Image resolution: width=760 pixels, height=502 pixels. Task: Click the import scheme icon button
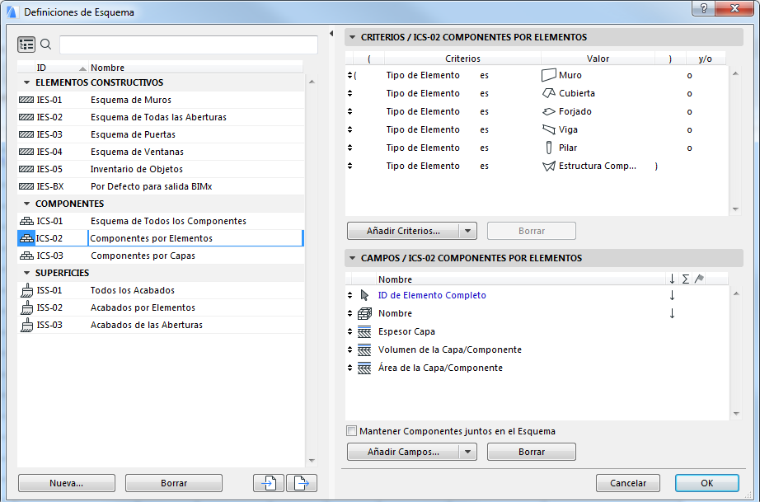[269, 484]
